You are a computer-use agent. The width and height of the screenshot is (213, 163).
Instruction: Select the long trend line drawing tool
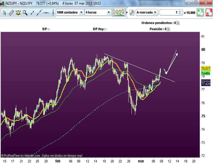click(39, 13)
